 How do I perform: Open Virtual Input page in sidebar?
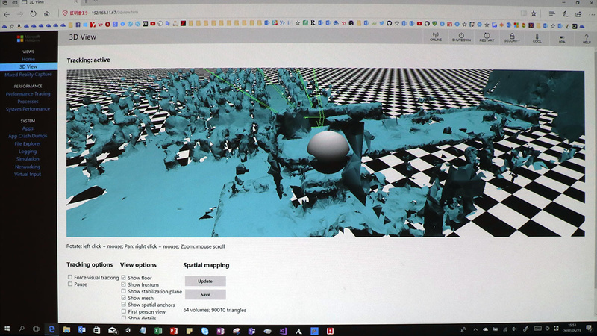[28, 174]
